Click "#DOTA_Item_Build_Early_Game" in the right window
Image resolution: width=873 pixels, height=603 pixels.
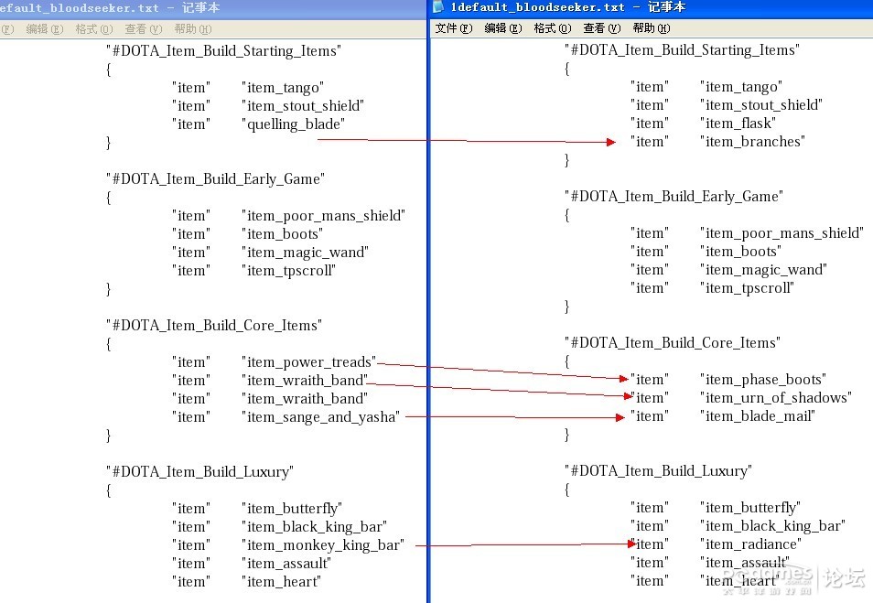coord(674,197)
